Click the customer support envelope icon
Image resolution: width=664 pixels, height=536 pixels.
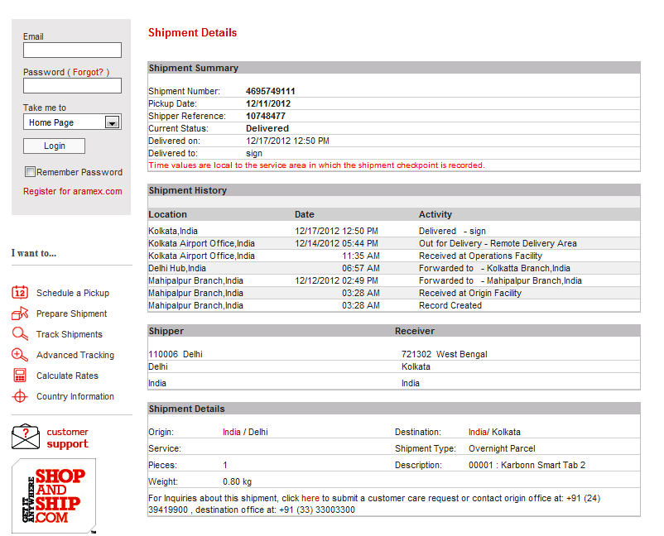point(26,437)
